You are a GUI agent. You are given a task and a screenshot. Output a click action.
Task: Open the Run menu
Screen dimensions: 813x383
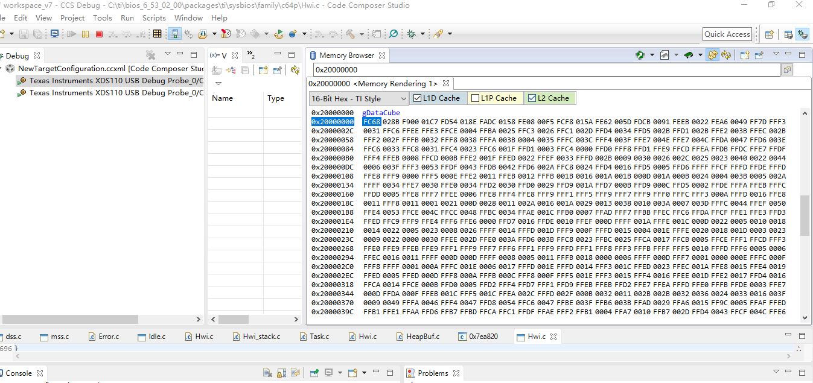click(127, 17)
